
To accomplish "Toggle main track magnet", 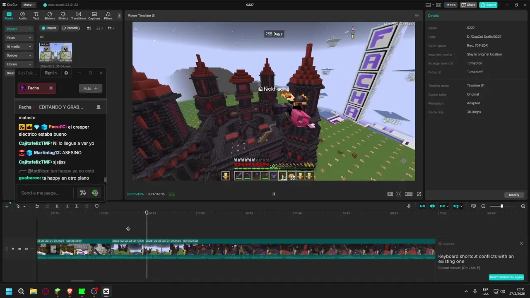I will pos(422,206).
